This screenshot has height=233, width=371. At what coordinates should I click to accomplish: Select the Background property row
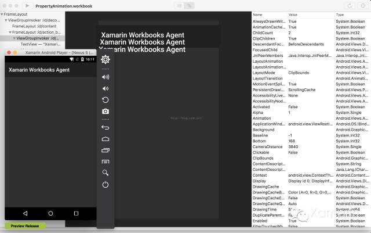pyautogui.click(x=311, y=130)
